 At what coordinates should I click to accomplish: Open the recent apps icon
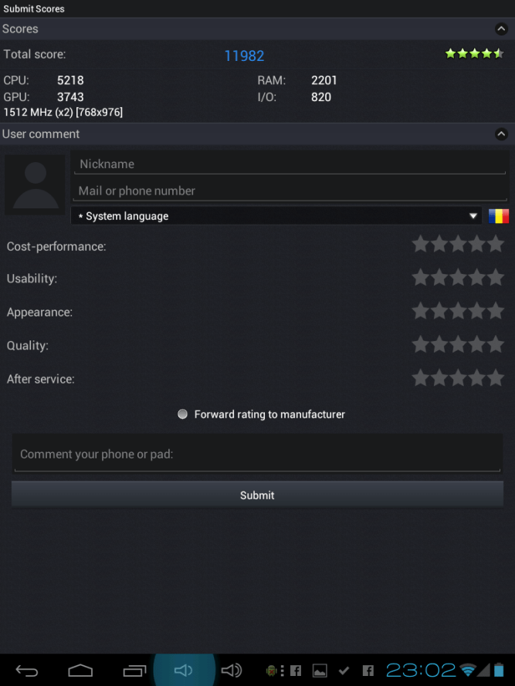coord(134,671)
